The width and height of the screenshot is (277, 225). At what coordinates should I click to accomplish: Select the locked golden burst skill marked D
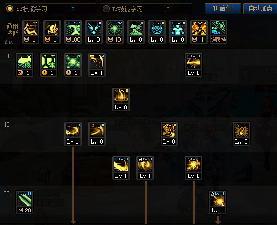pos(217,202)
